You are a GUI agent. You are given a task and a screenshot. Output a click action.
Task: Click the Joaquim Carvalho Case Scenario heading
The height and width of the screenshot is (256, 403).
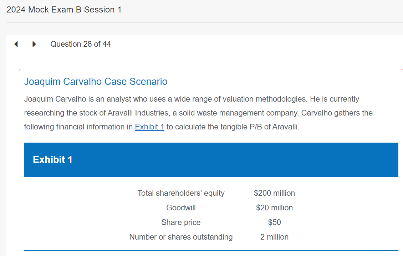96,82
